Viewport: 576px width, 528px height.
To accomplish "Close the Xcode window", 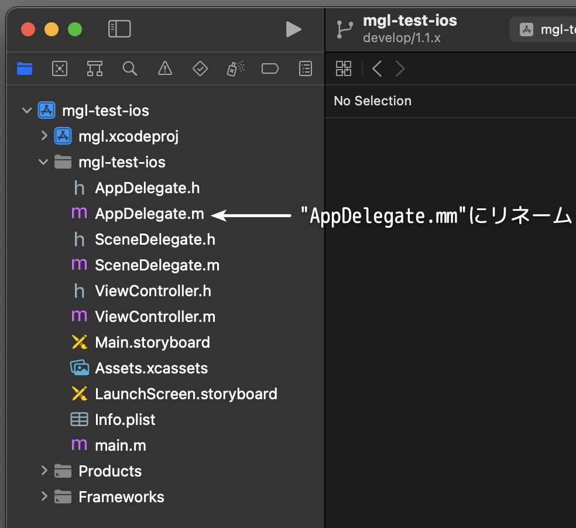I will click(28, 29).
